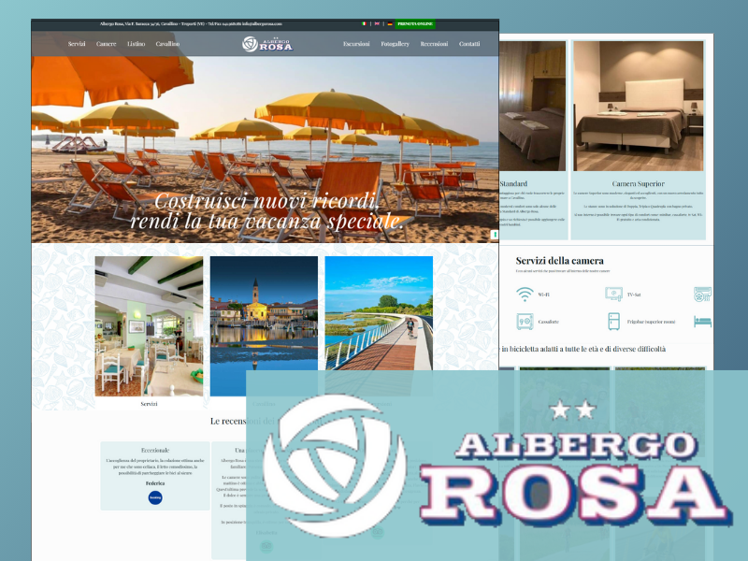This screenshot has width=748, height=561.
Task: Click the Albergo Rosa logo in the navigation bar
Action: [267, 44]
